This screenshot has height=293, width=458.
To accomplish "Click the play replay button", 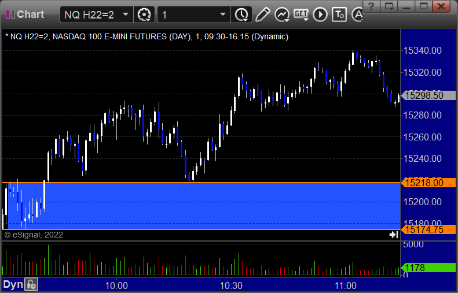I will (320, 14).
